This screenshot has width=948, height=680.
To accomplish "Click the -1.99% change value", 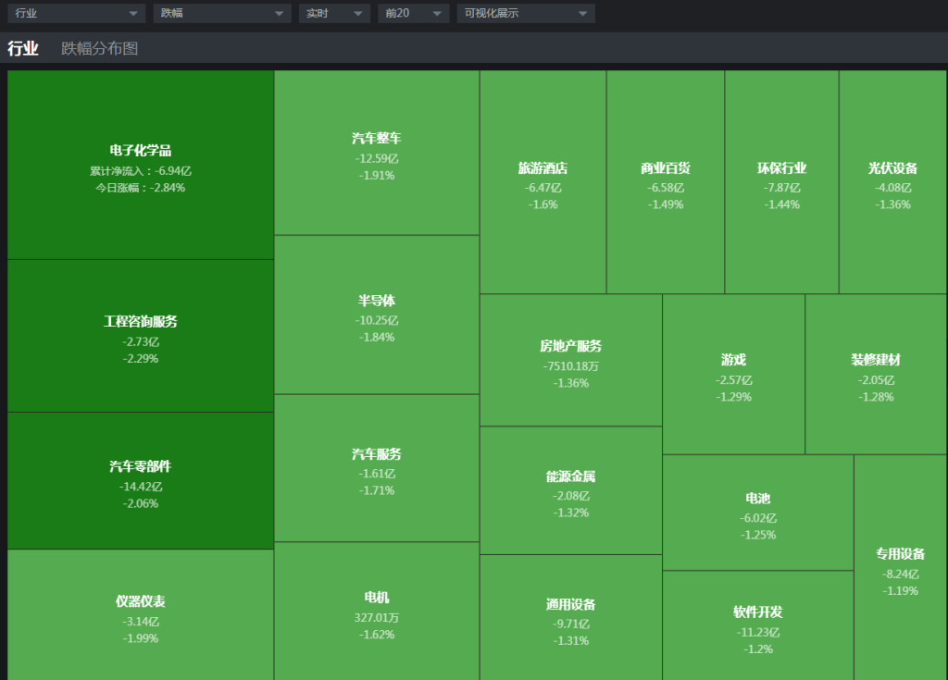I will [x=141, y=638].
